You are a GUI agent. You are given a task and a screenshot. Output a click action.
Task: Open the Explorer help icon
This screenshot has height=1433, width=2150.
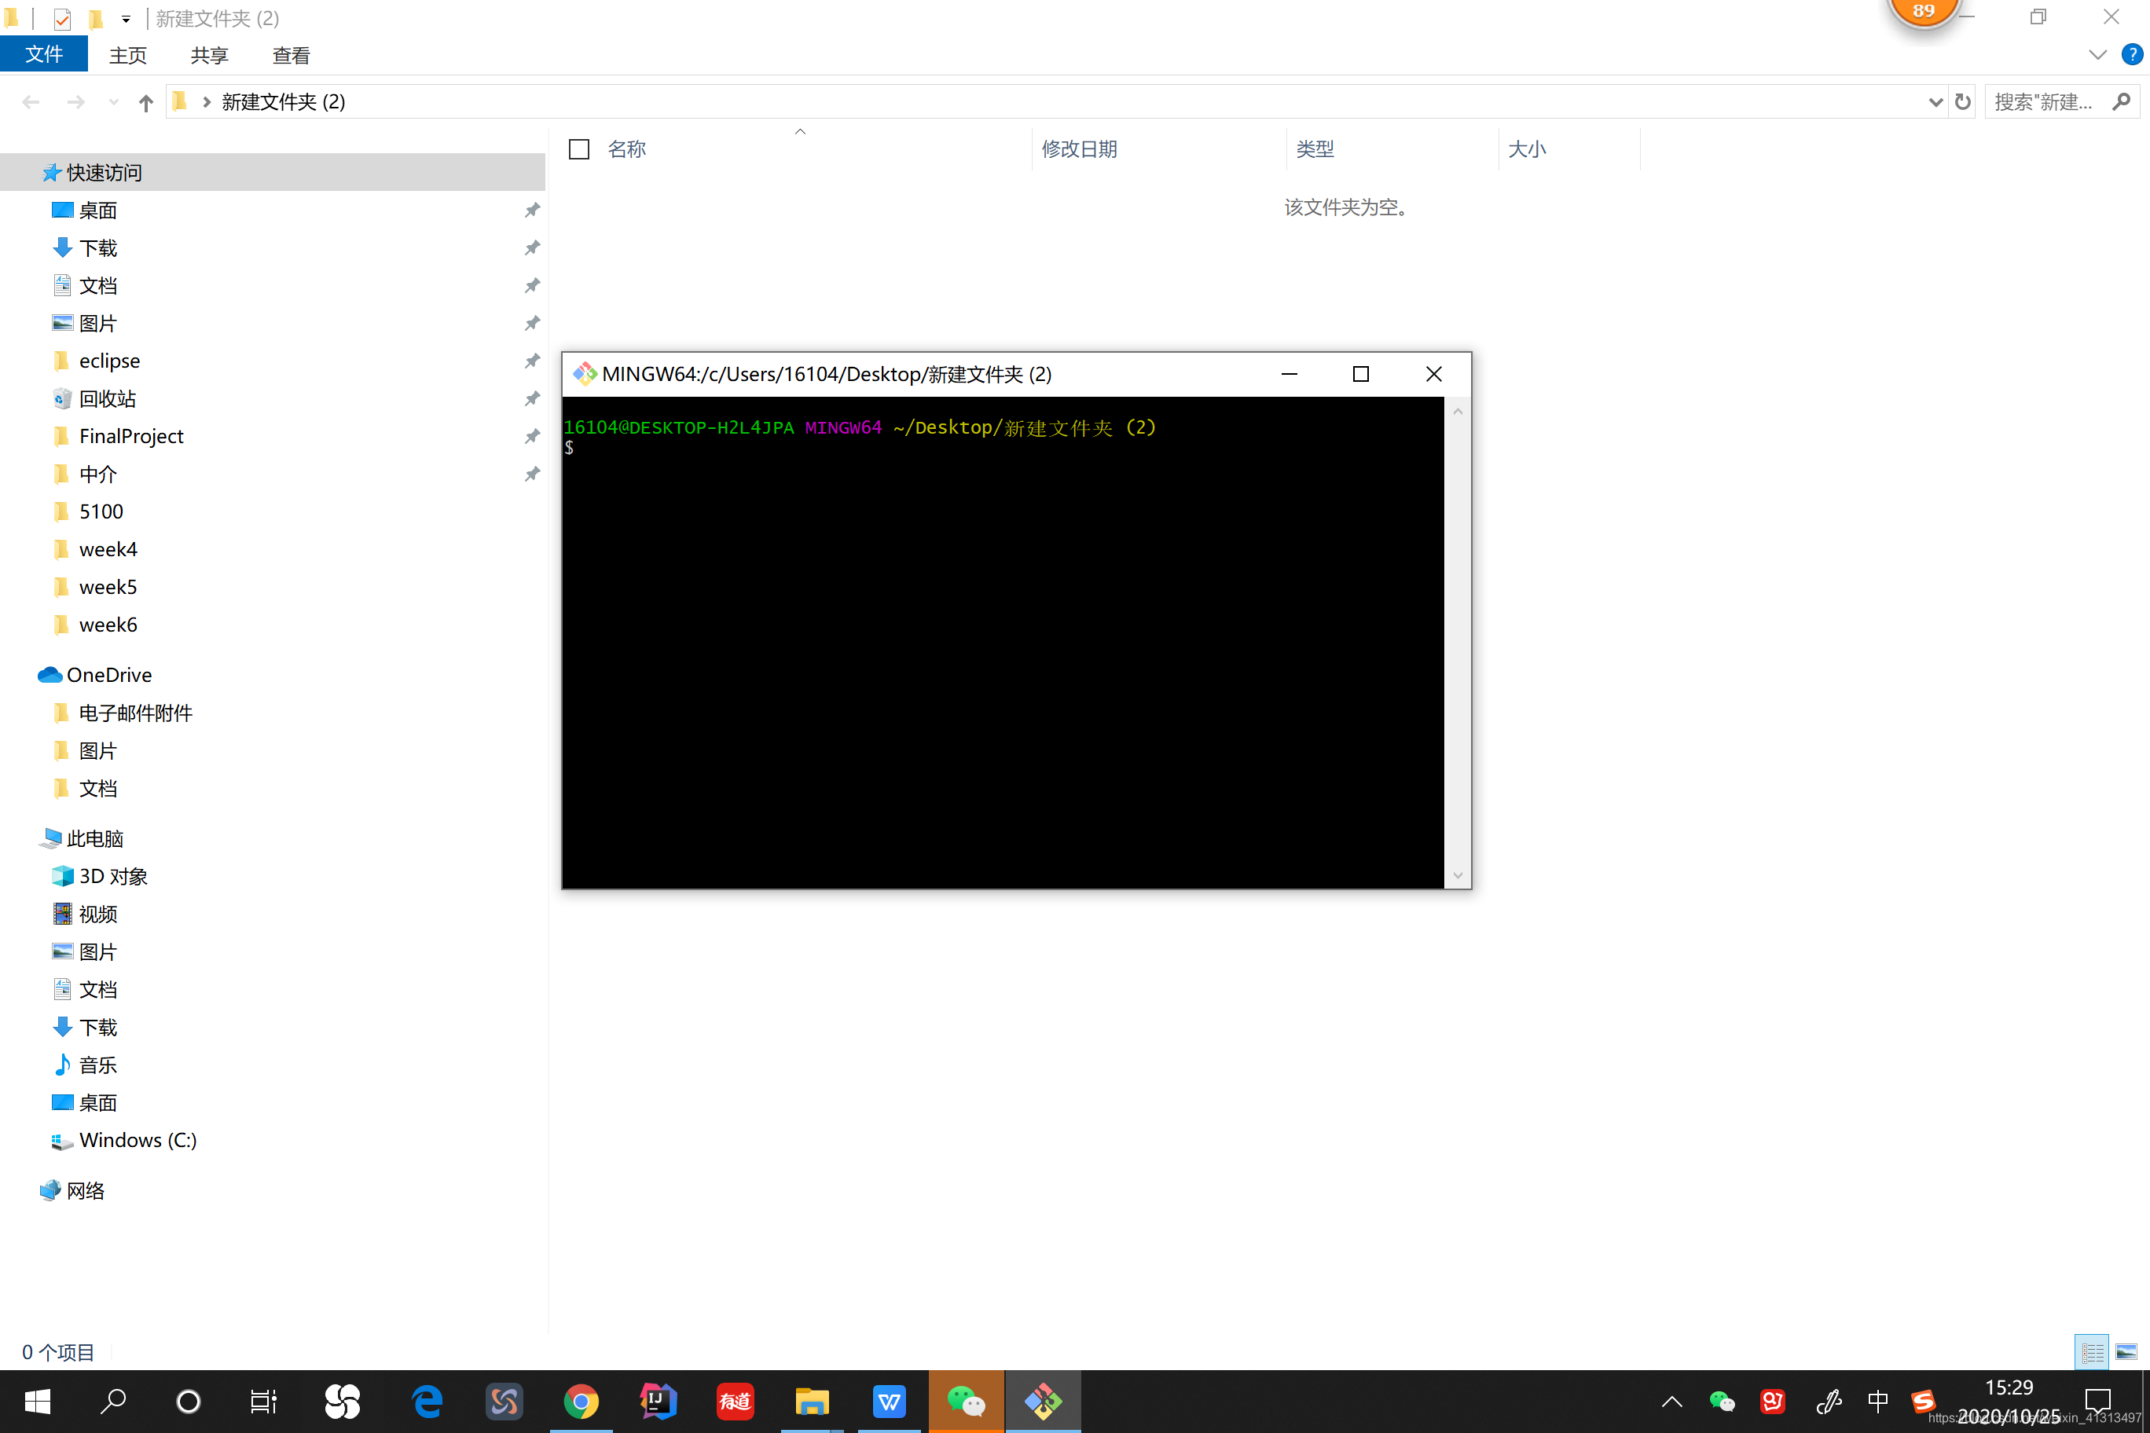tap(2132, 56)
